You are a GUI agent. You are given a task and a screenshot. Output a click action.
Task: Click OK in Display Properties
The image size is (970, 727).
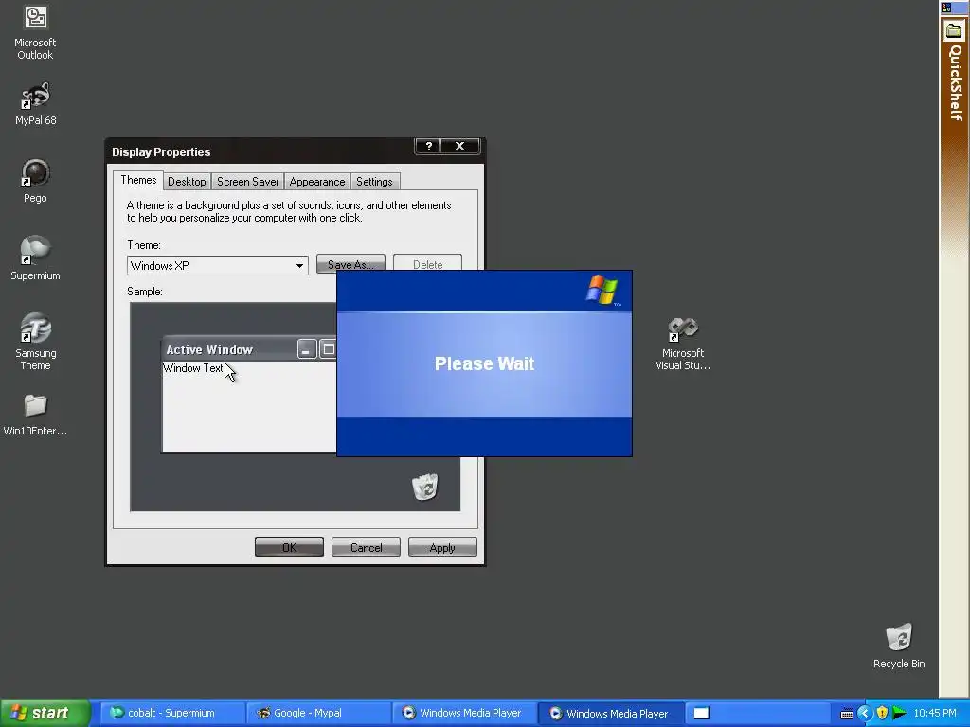click(x=289, y=547)
